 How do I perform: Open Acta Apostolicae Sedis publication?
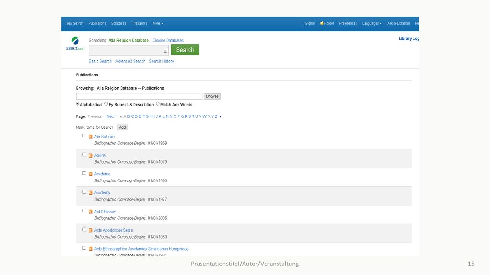coord(113,230)
